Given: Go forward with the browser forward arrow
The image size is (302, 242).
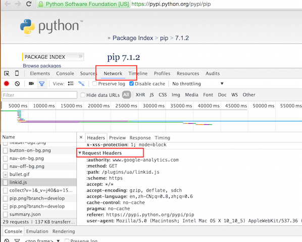Looking at the screenshot, I should point(18,4).
